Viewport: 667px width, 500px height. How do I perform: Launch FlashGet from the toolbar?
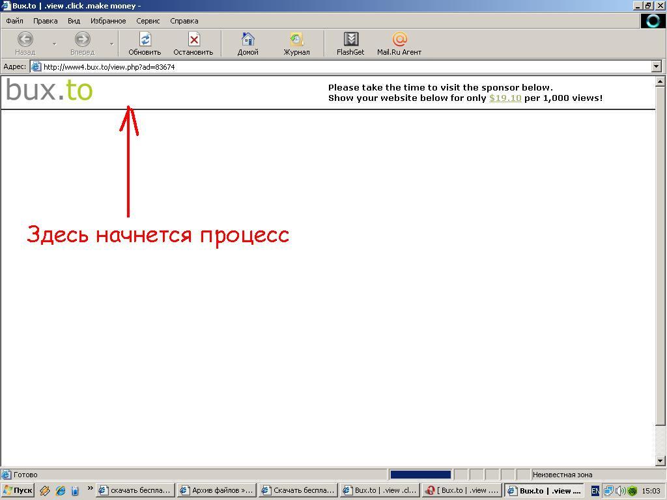click(x=350, y=40)
